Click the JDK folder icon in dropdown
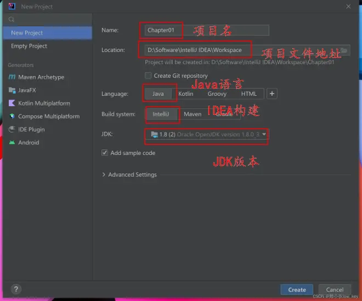Screen dimensions: 362x301 [154, 134]
